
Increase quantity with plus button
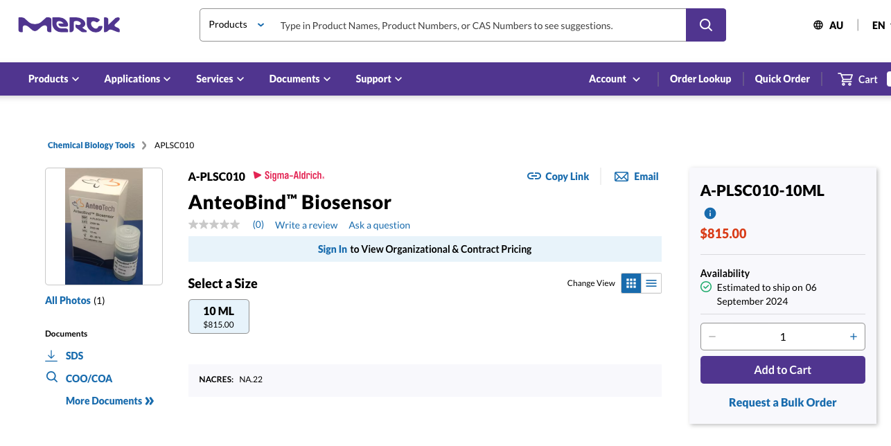(x=854, y=337)
